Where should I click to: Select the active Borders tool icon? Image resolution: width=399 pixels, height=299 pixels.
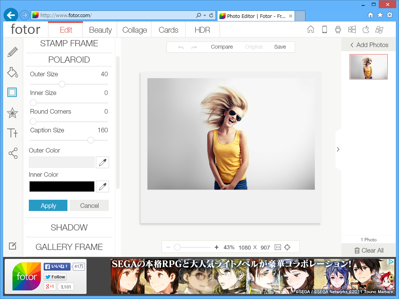12,92
